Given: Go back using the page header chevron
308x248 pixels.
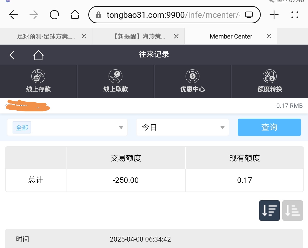Looking at the screenshot, I should pyautogui.click(x=12, y=55).
